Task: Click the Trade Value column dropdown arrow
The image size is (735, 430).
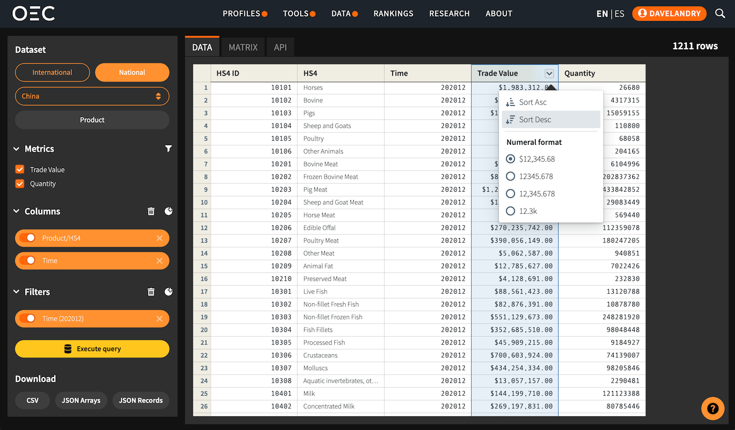Action: 549,74
